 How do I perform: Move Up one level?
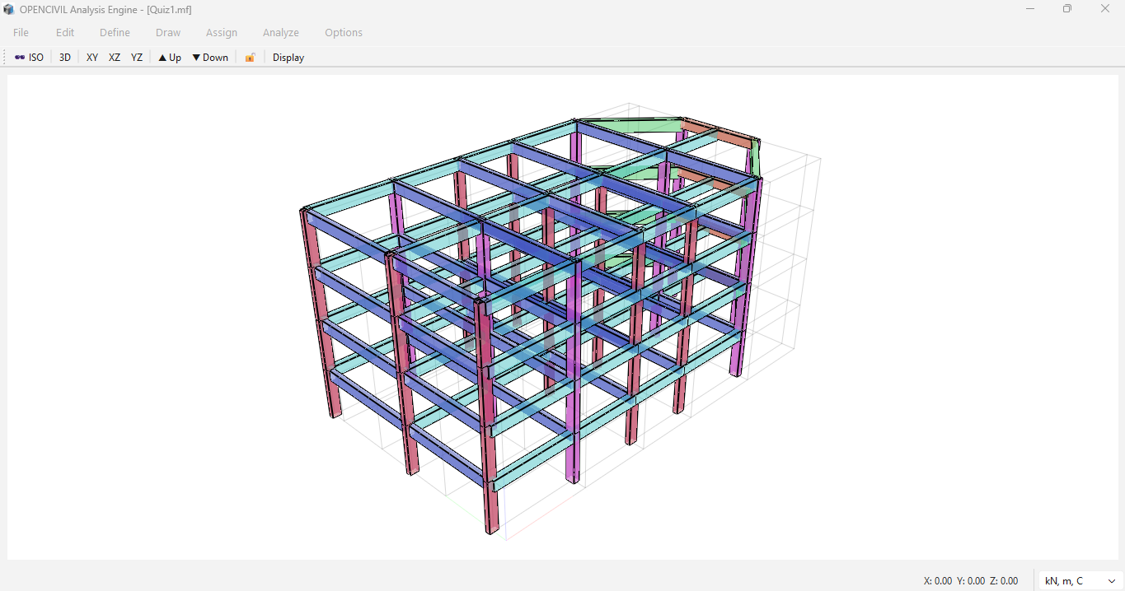(170, 58)
